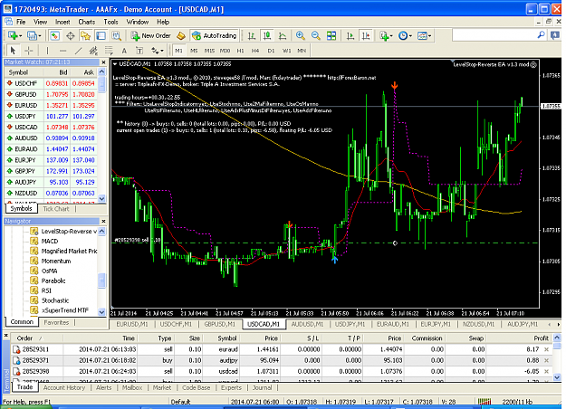Open the MetaEditor book icon
The height and width of the screenshot is (409, 566).
point(181,35)
